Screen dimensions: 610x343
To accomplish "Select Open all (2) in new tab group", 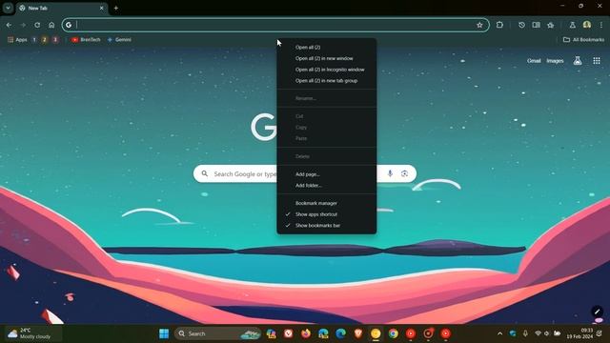I will tap(326, 80).
